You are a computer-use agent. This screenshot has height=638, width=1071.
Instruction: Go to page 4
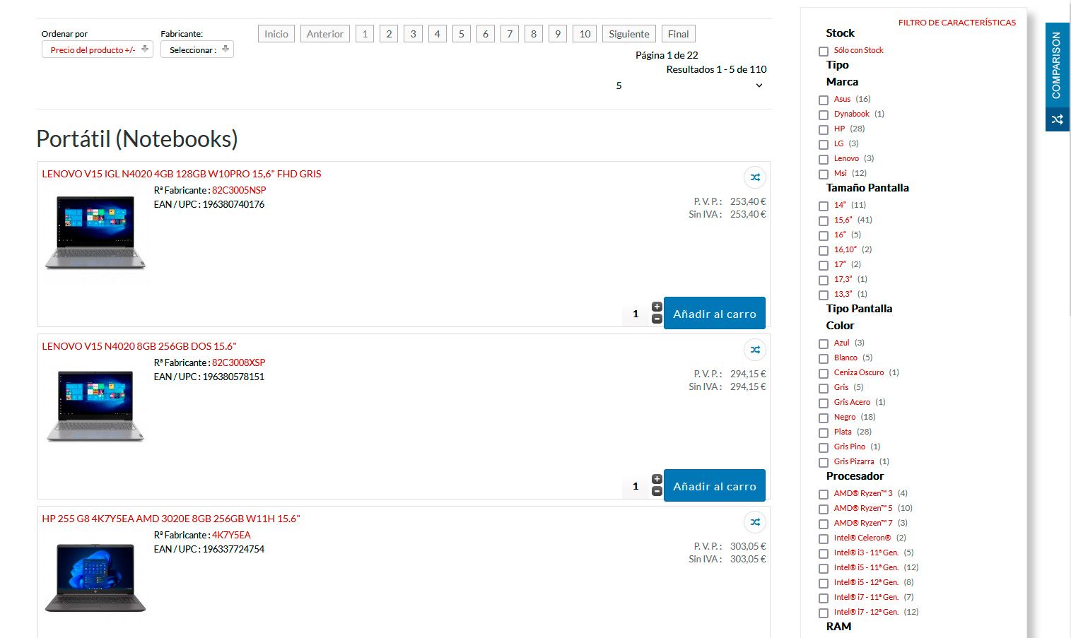click(438, 34)
